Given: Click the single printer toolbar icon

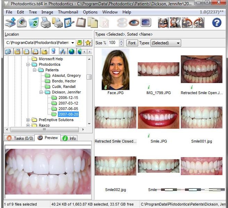Looking at the screenshot, I should pos(45,22).
